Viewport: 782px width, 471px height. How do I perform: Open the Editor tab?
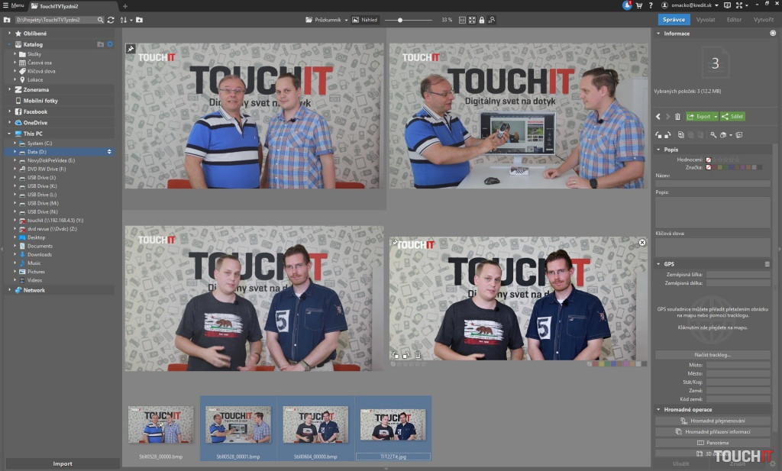(x=733, y=20)
